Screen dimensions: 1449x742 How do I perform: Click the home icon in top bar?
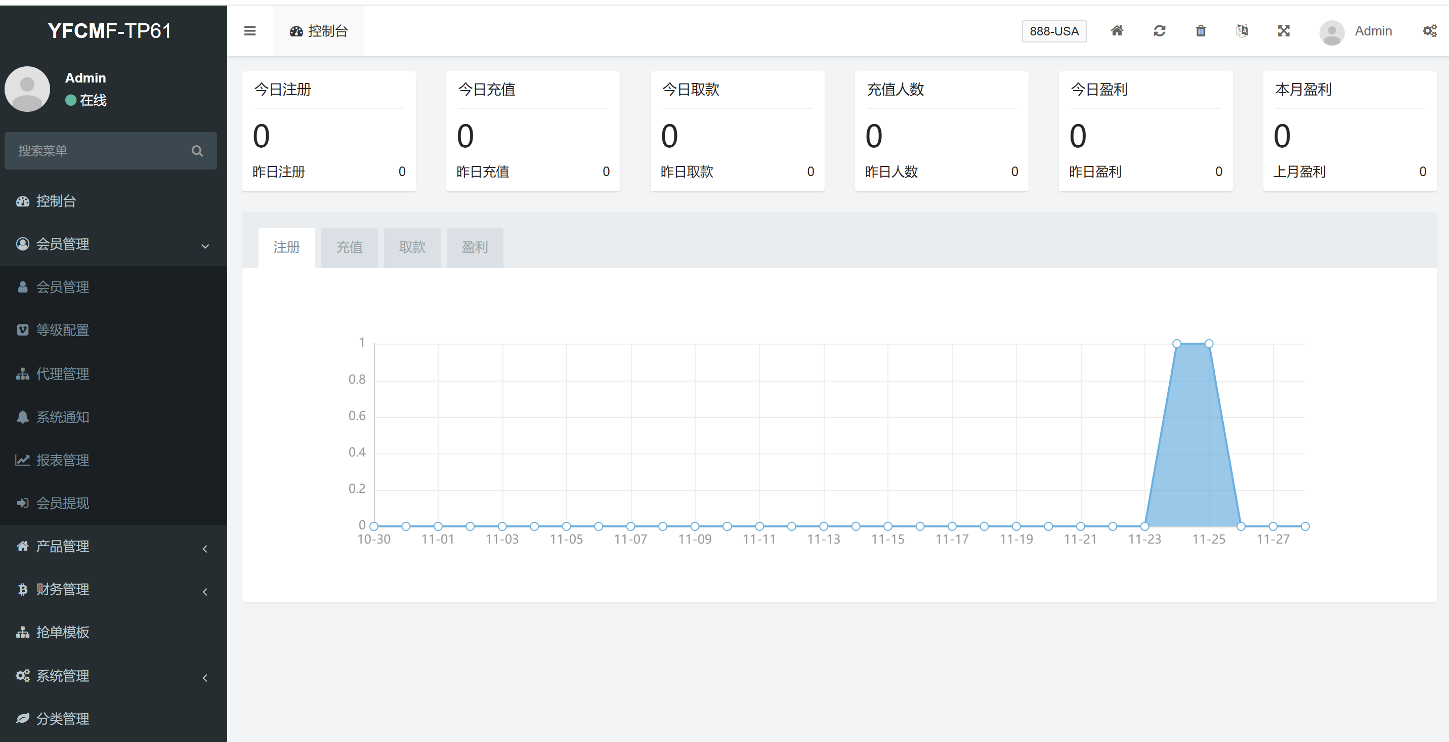(1117, 31)
